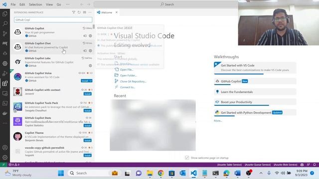Viewport: 319px width, 179px height.
Task: Open the Accounts icon in activity bar
Action: click(5, 148)
